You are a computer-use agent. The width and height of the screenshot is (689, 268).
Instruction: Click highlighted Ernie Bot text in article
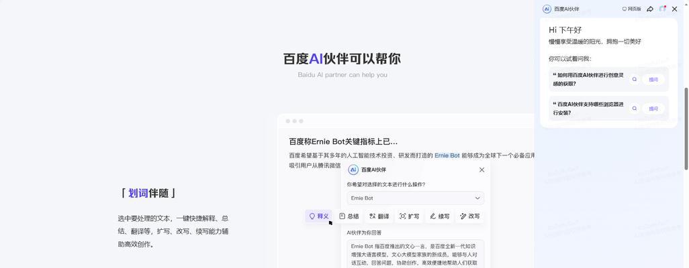[447, 155]
